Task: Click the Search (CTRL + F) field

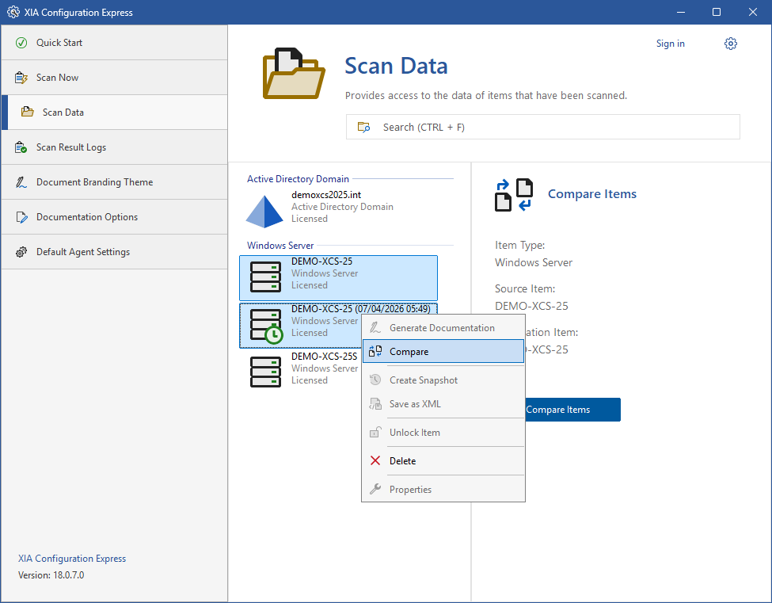Action: point(542,127)
